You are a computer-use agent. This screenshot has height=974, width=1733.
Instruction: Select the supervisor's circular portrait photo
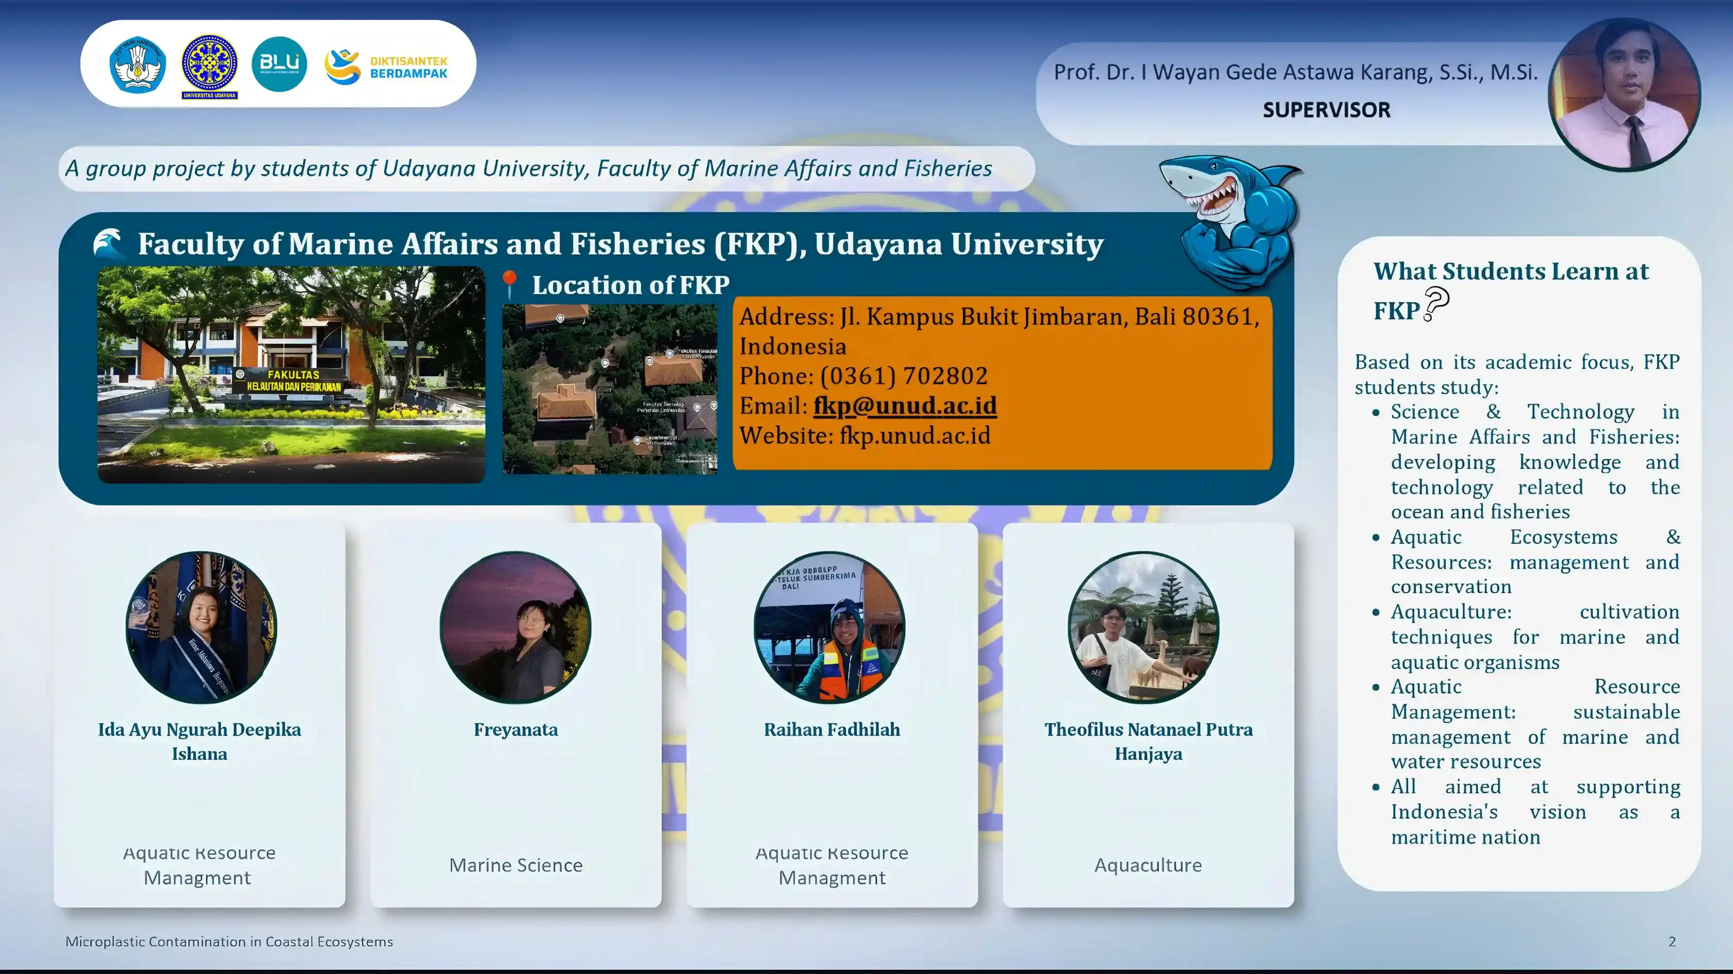coord(1625,94)
